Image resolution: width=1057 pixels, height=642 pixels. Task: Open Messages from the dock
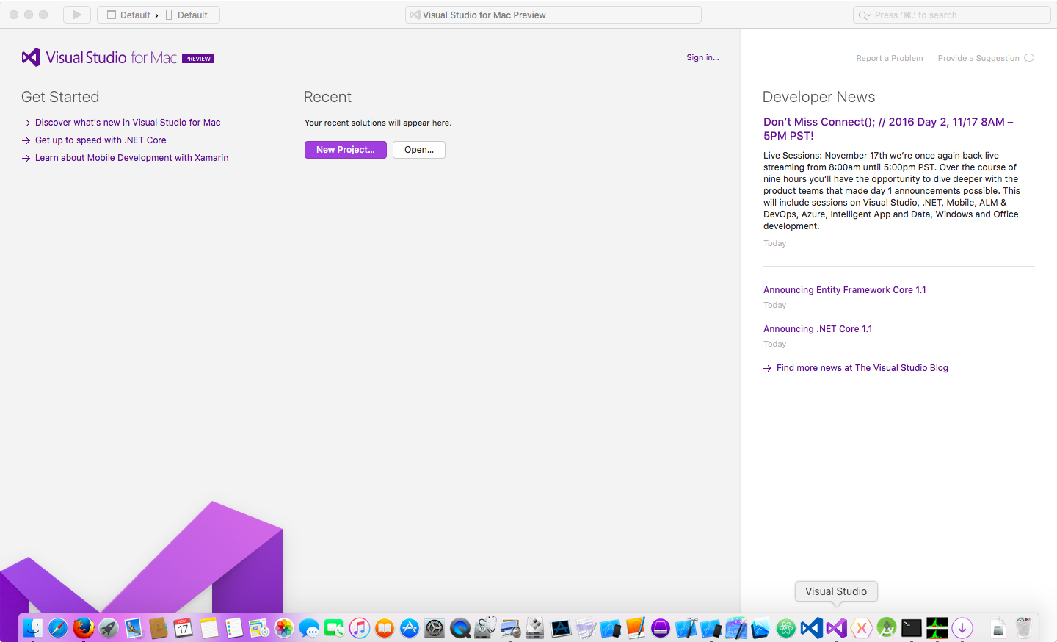(309, 628)
